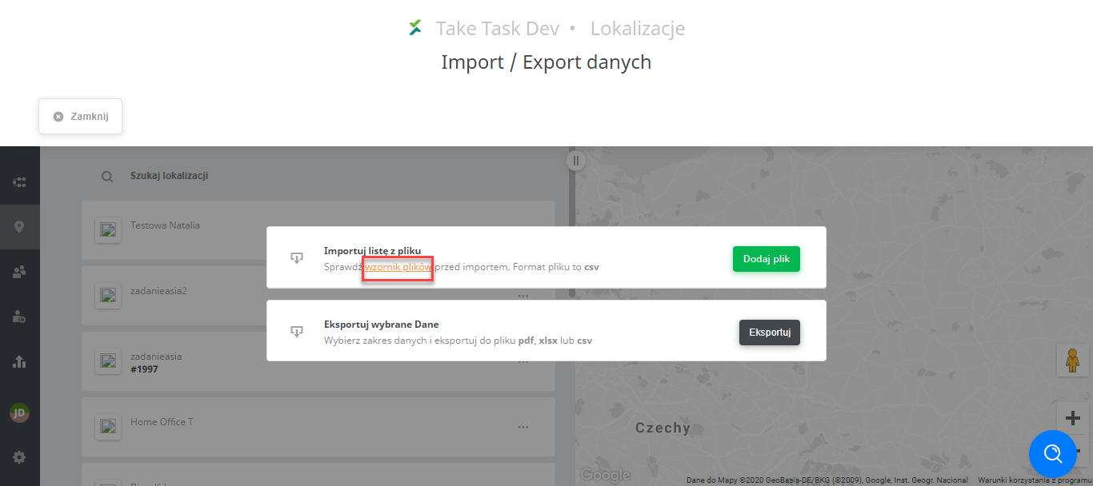The width and height of the screenshot is (1093, 486).
Task: Open the settings gear in sidebar
Action: [x=19, y=457]
